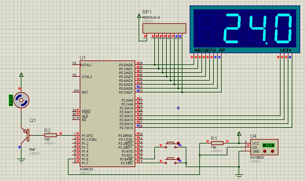Click DS18B20 left red temperature adjust button

click(x=265, y=151)
